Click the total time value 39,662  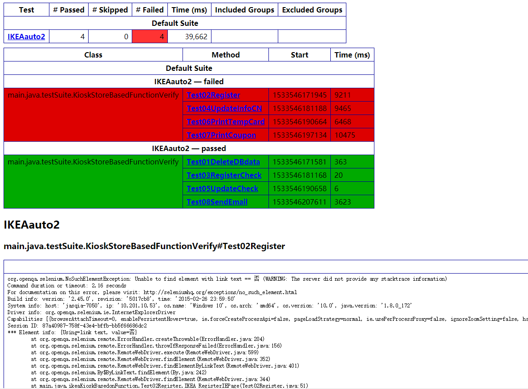(196, 37)
